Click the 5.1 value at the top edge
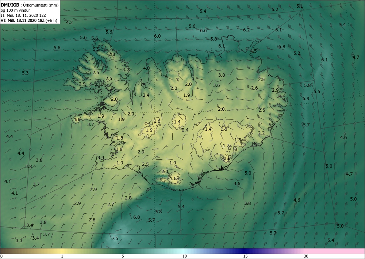The height and width of the screenshot is (259, 365). click(x=300, y=6)
